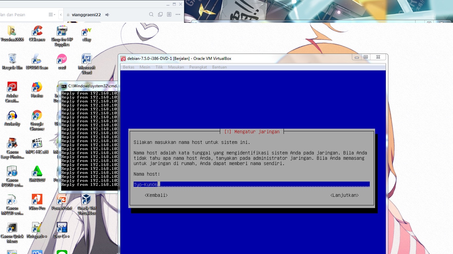Screen dimensions: 453x254
Task: Open Shop for HP Supplies shortcut
Action: 62,36
